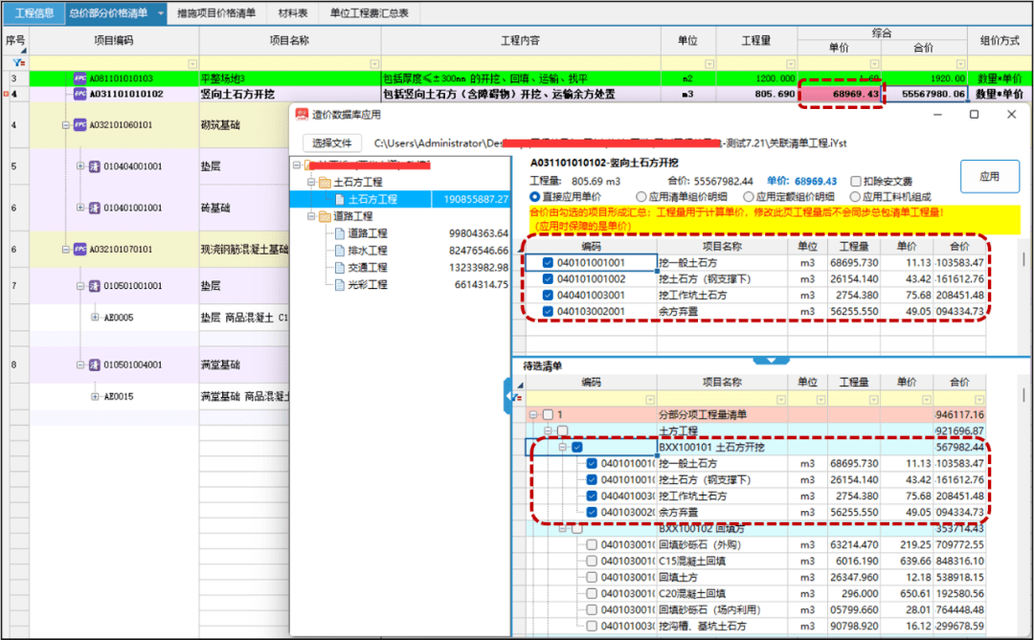
Task: Click the 排水工程 document icon
Action: (x=340, y=251)
